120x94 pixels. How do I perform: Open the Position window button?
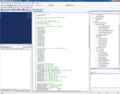(x=10, y=9)
